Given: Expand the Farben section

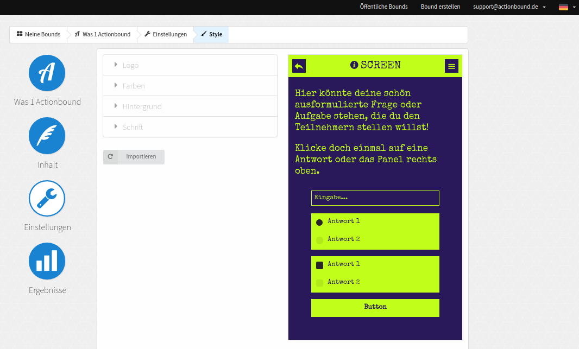Looking at the screenshot, I should pyautogui.click(x=190, y=86).
